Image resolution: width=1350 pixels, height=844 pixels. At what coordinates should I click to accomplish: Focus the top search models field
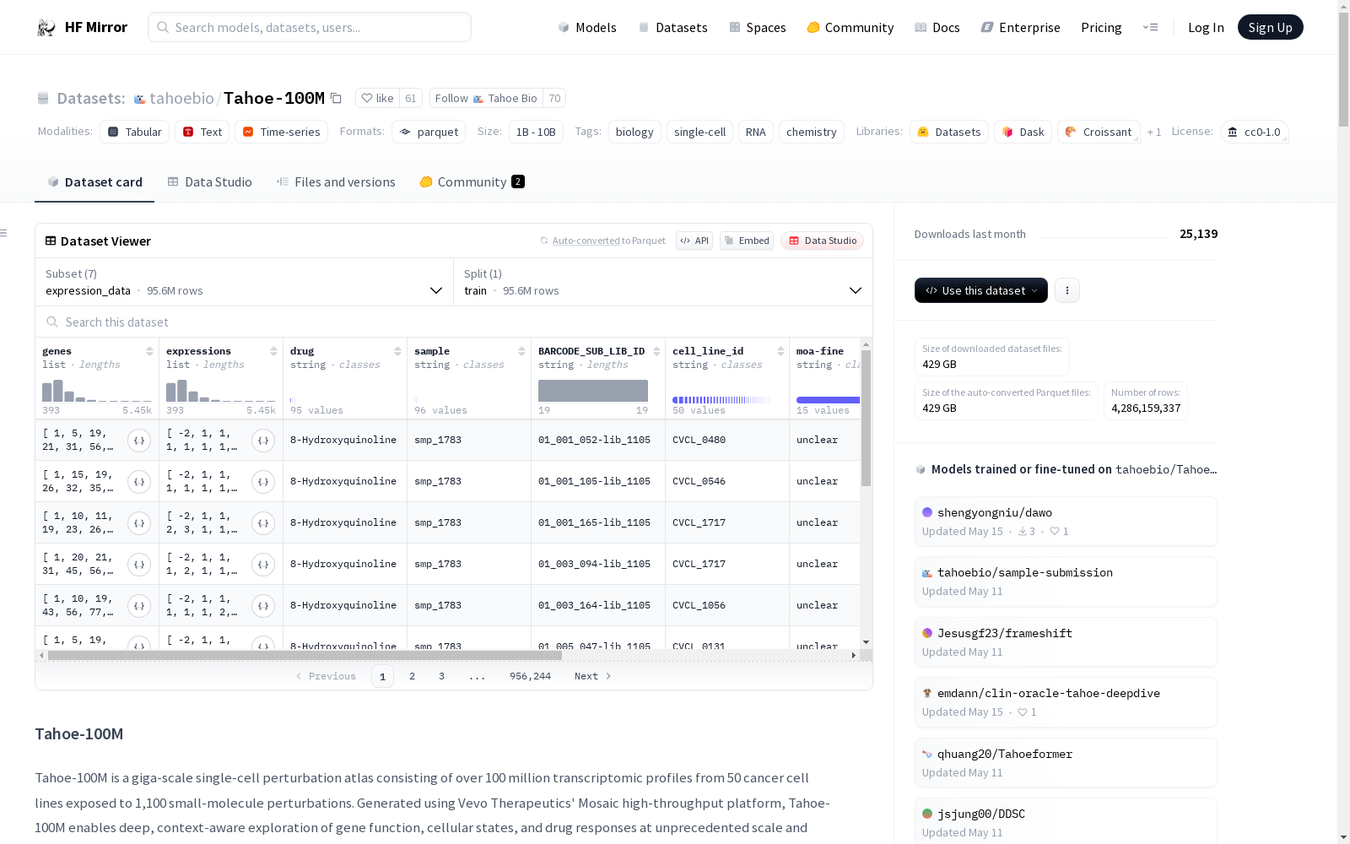pos(310,27)
